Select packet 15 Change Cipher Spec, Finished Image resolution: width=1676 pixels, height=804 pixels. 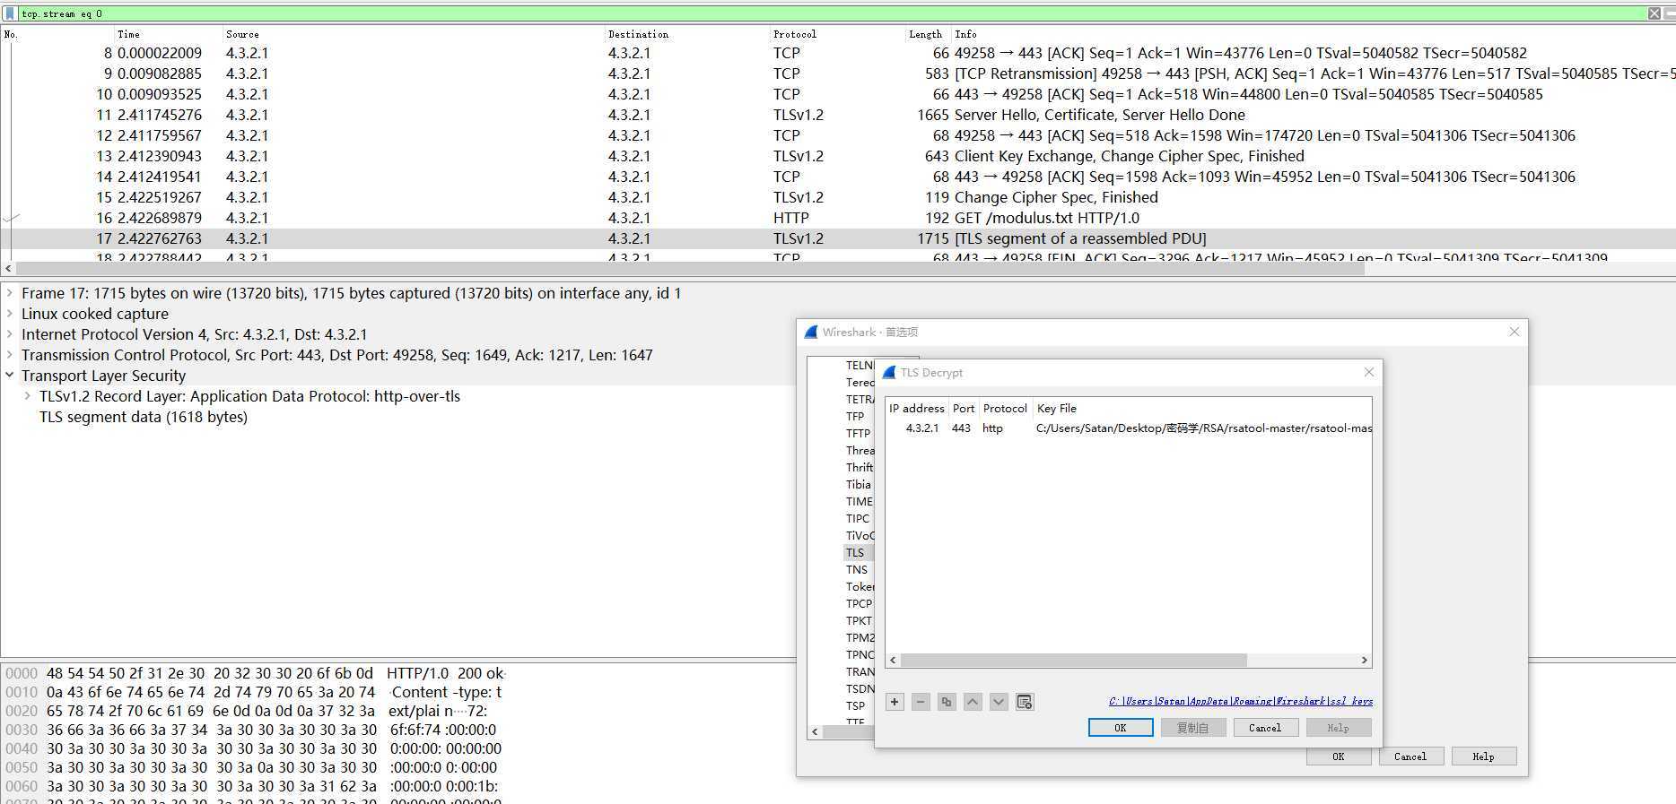pyautogui.click(x=838, y=197)
